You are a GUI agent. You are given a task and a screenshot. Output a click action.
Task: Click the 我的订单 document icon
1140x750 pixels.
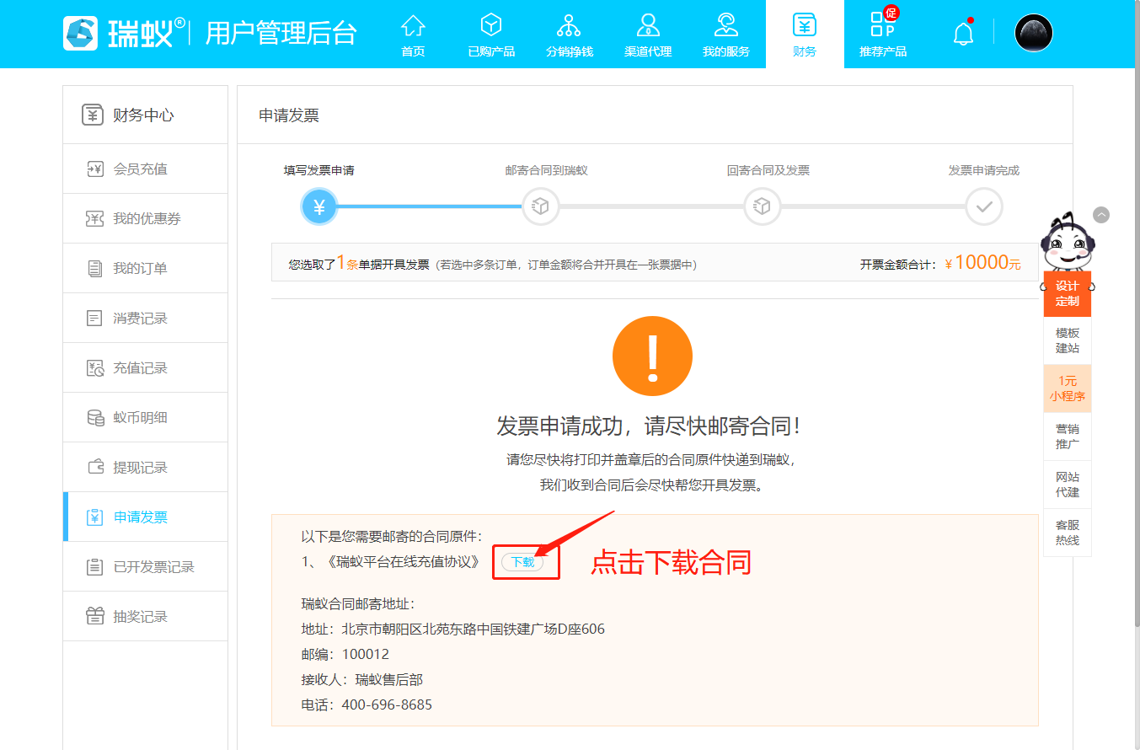tap(95, 268)
